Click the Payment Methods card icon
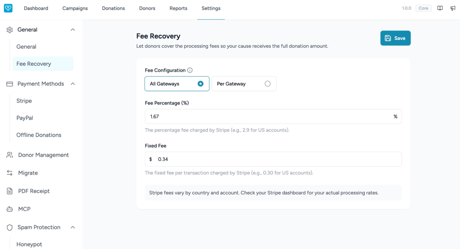The image size is (460, 249). pyautogui.click(x=10, y=84)
